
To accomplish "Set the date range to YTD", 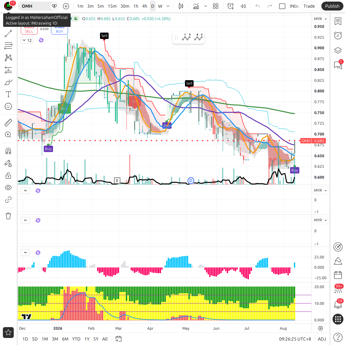I will 76,339.
